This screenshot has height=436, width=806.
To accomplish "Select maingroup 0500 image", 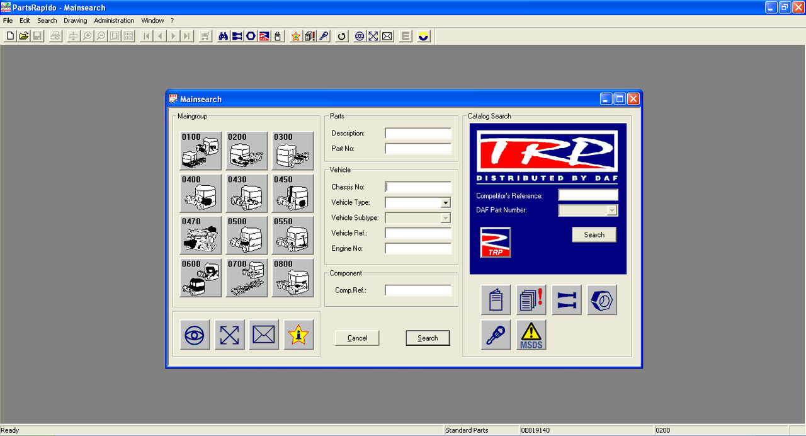I will click(247, 235).
